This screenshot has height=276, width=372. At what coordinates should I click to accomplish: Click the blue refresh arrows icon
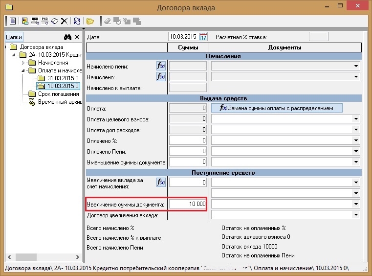(77, 21)
